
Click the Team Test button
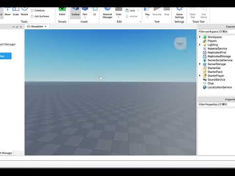[192, 13]
